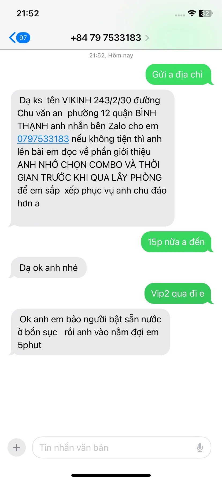Tap the home indicator bar at bottom
Image resolution: width=222 pixels, height=481 pixels.
(x=111, y=475)
